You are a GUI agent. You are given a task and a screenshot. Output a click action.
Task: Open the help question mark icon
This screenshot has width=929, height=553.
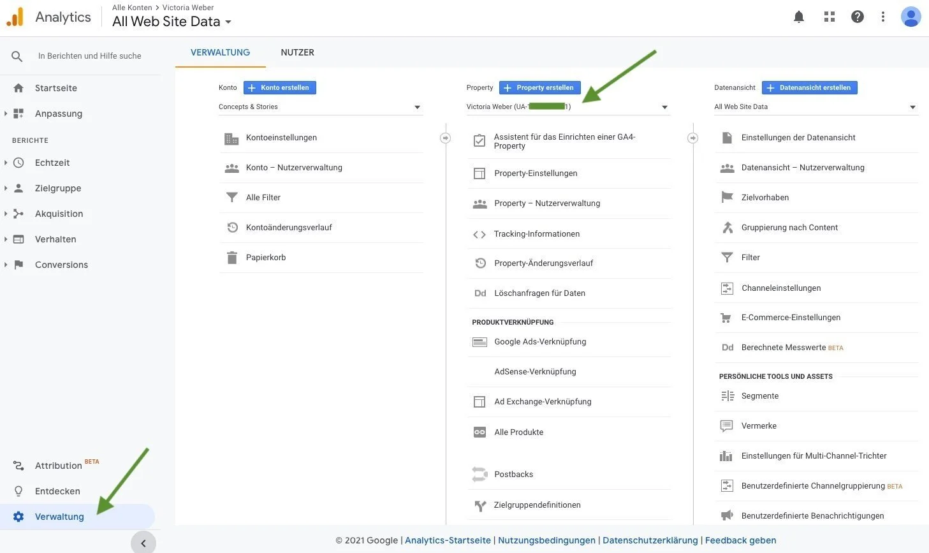pyautogui.click(x=857, y=17)
